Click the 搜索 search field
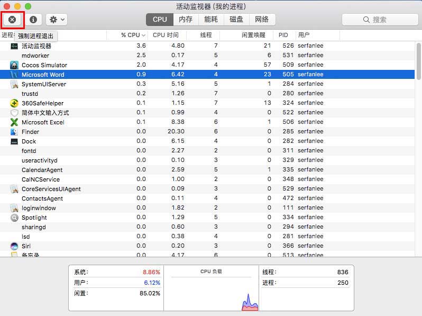422x316 pixels. click(380, 20)
